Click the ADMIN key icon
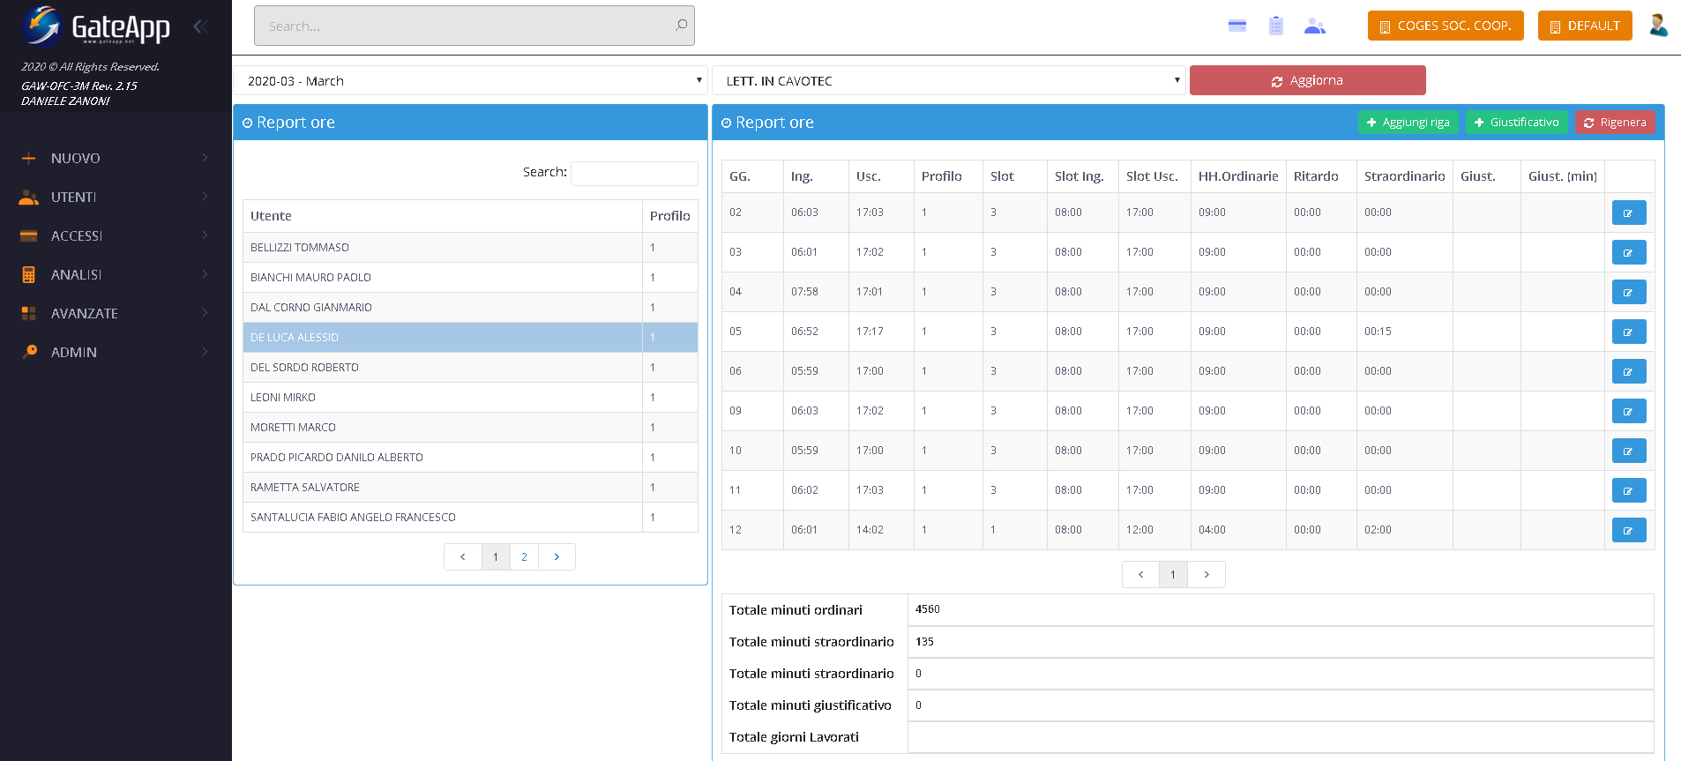Image resolution: width=1681 pixels, height=761 pixels. [x=29, y=352]
